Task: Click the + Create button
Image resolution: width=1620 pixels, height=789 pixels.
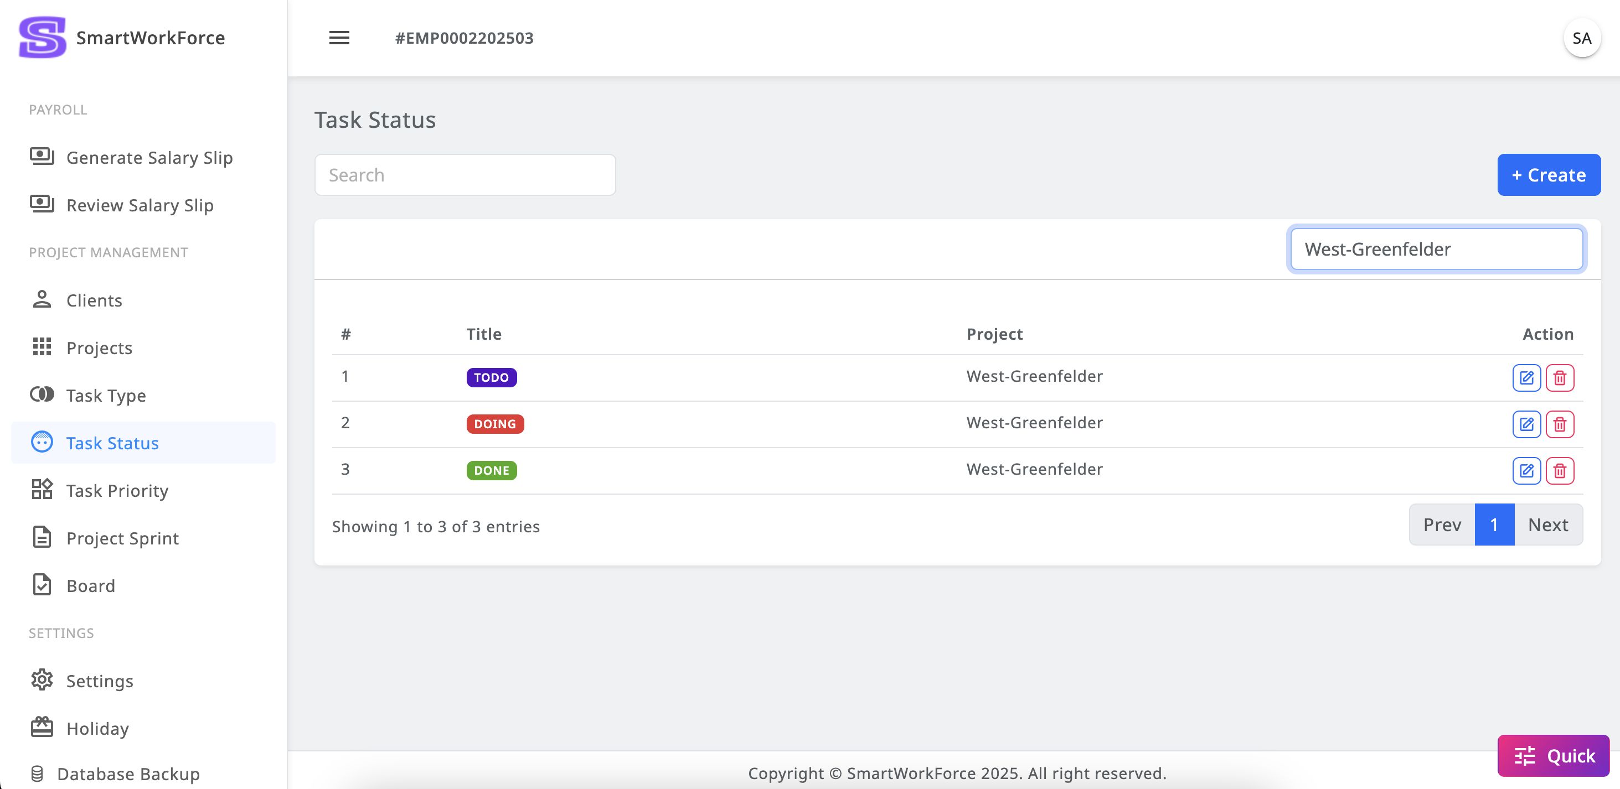Action: click(x=1547, y=175)
